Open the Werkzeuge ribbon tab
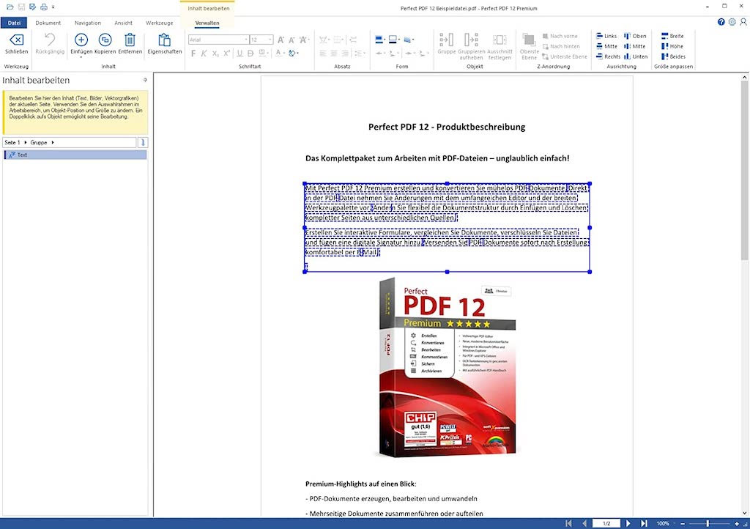 tap(159, 23)
